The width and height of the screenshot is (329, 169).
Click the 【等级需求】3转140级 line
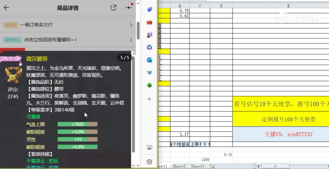tap(51, 110)
